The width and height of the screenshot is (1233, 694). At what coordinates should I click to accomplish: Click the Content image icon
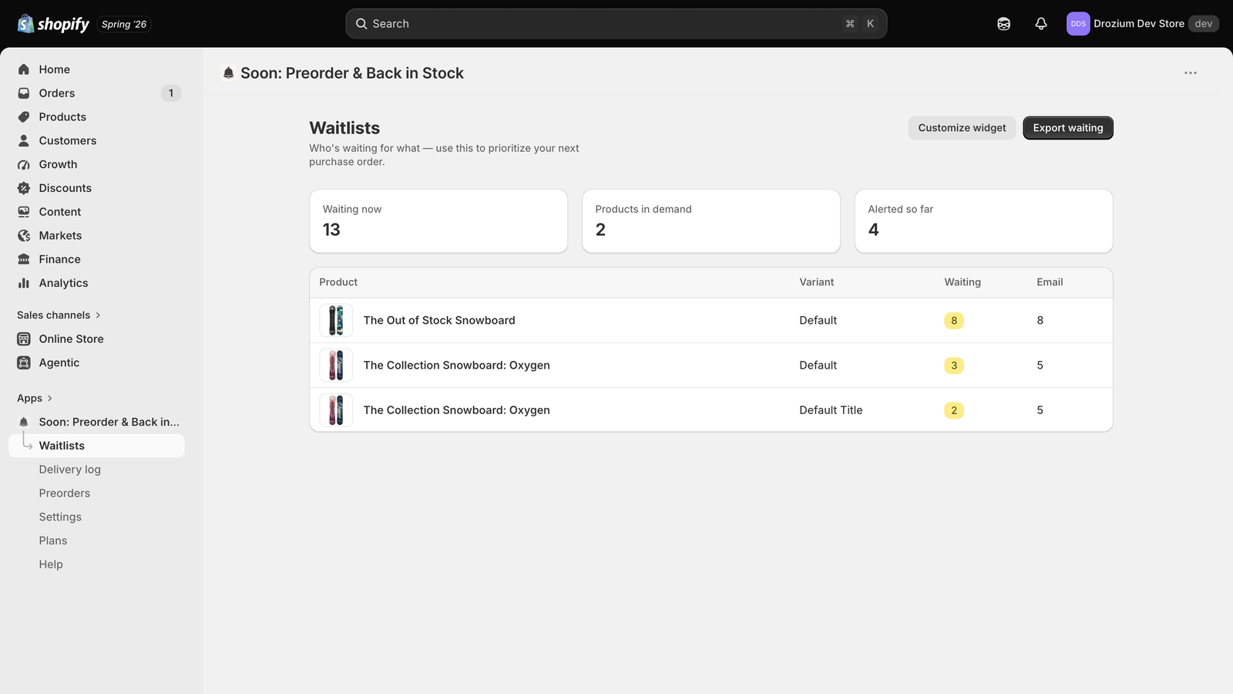[x=24, y=212]
